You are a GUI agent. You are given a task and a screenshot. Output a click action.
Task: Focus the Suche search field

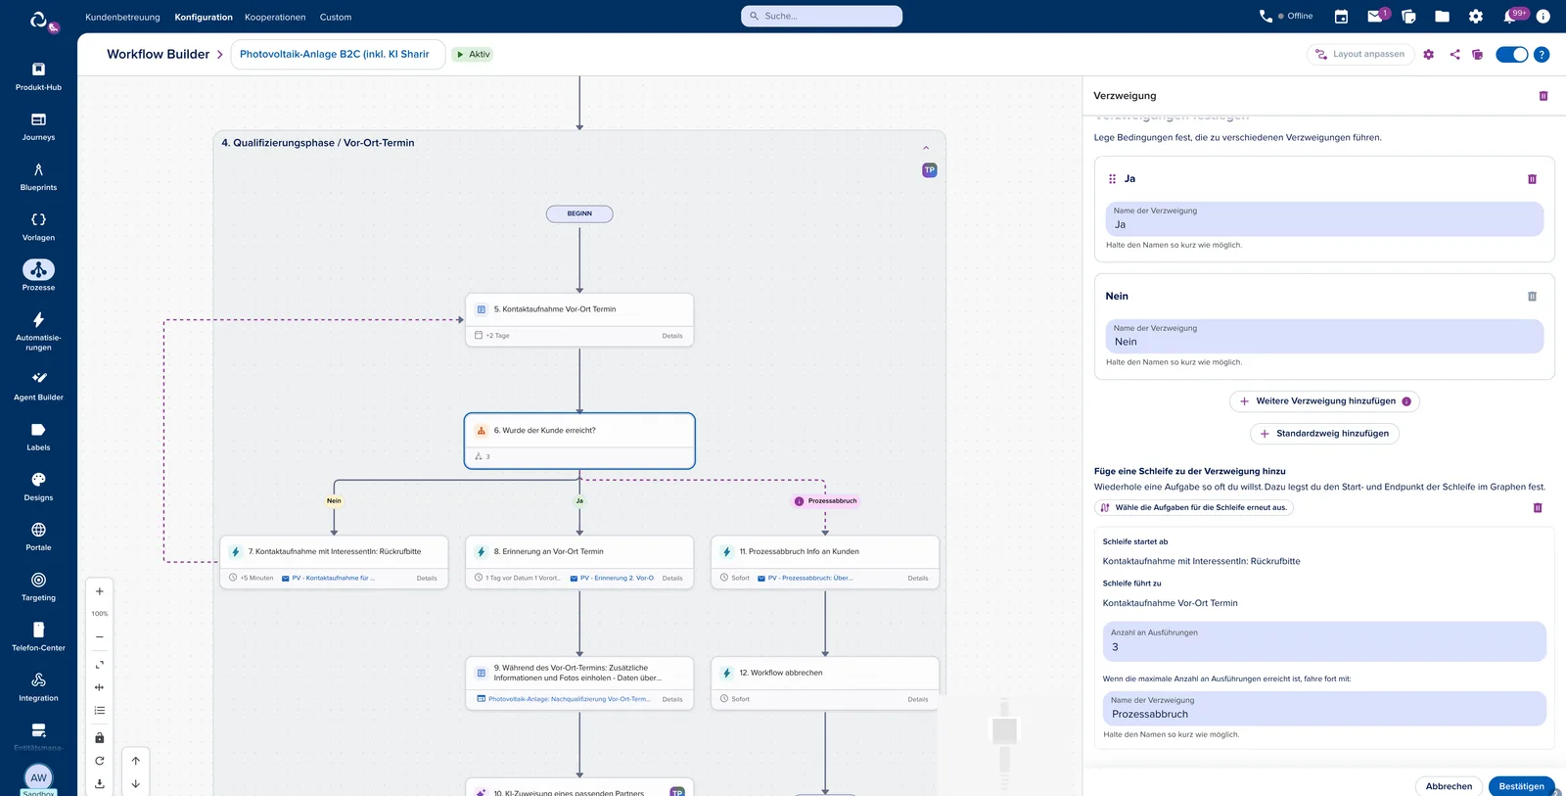click(821, 17)
